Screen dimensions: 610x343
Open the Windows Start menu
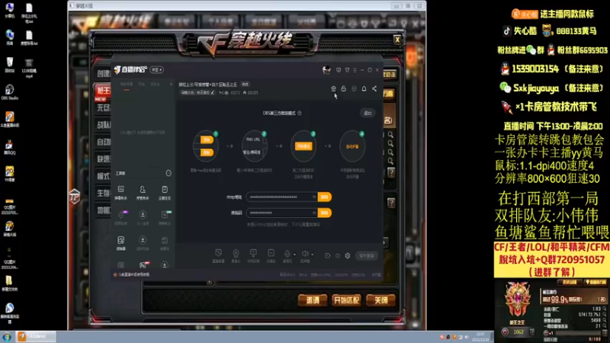7,337
